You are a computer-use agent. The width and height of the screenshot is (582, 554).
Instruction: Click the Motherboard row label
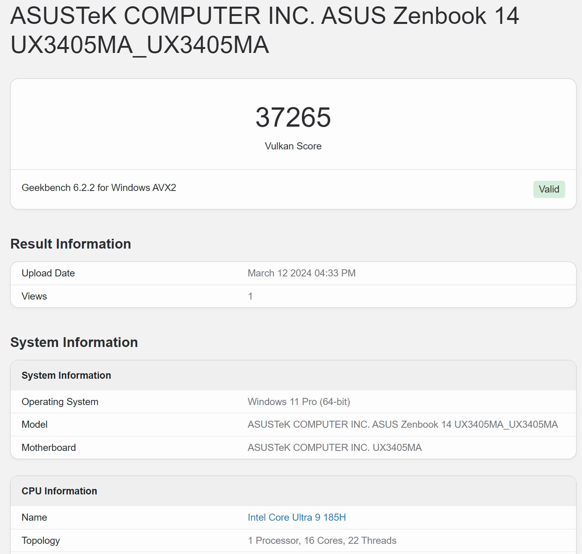(x=49, y=448)
